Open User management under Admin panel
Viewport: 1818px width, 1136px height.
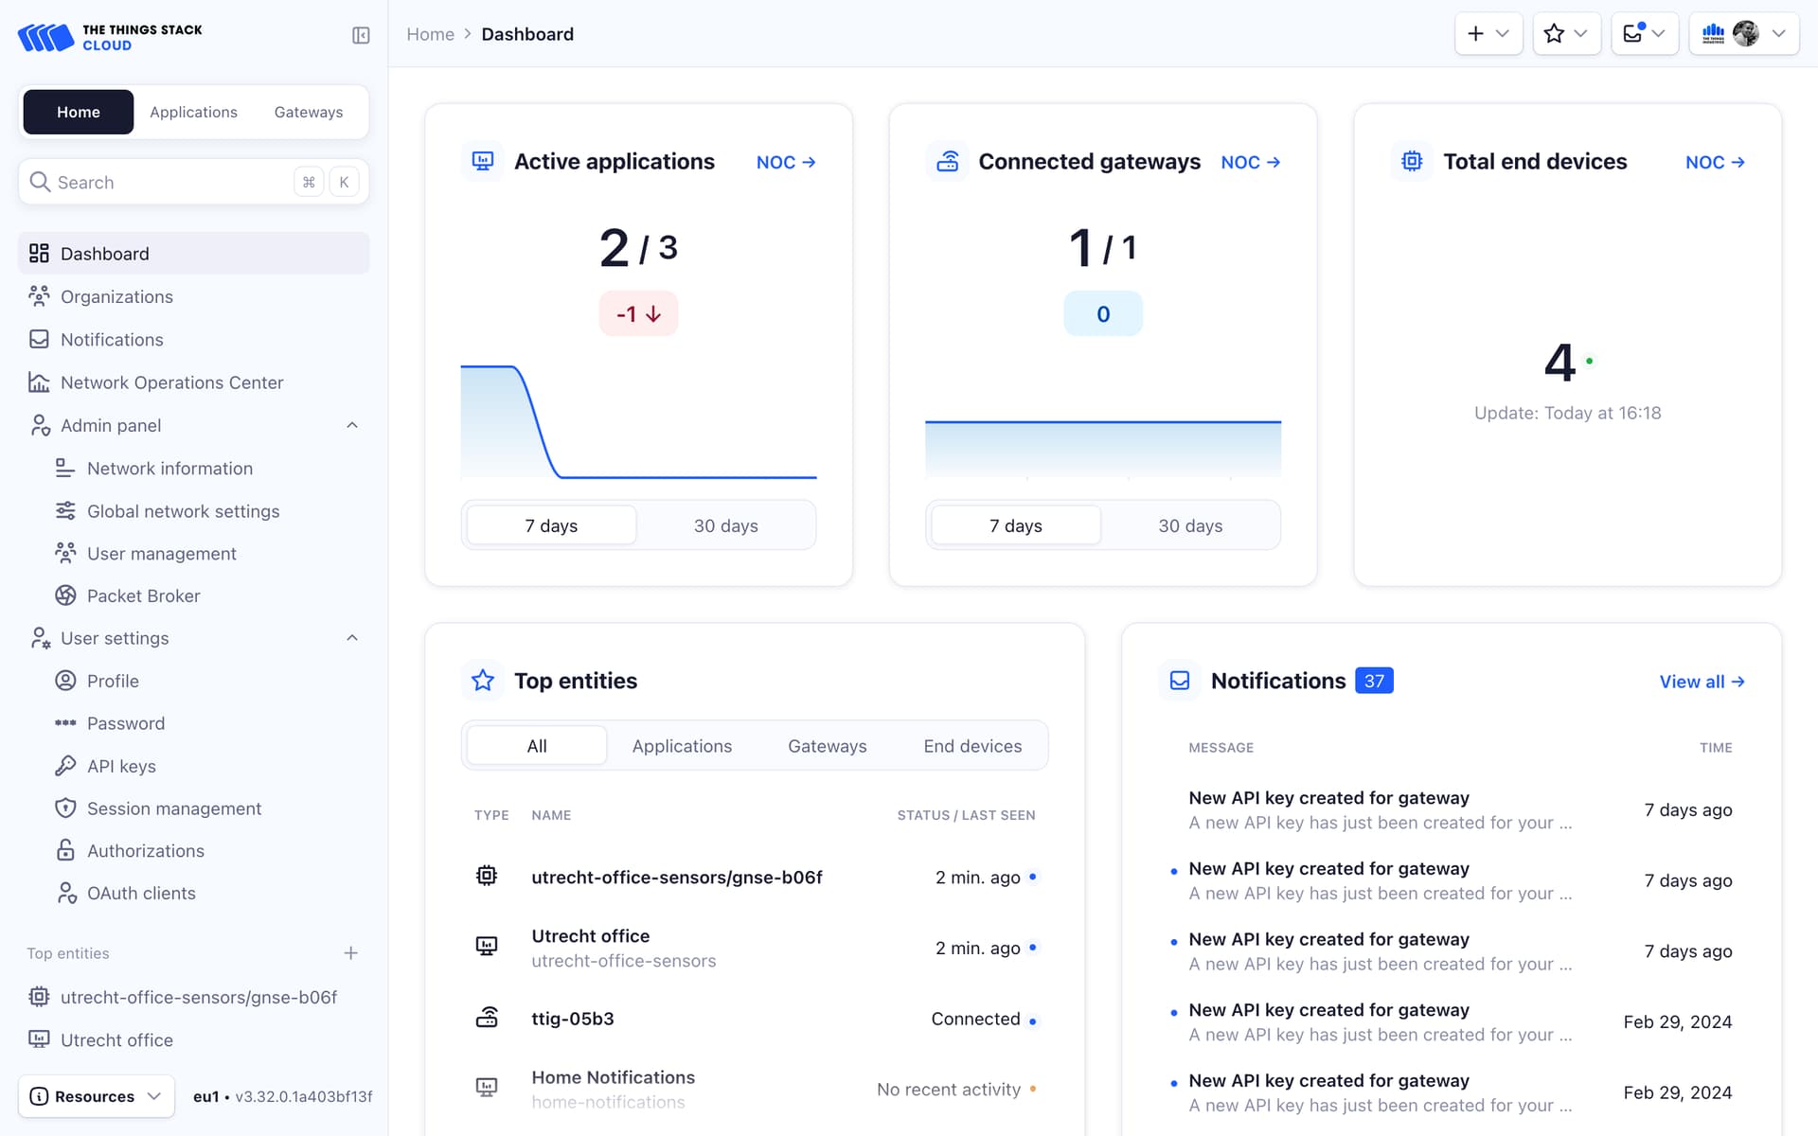(x=159, y=553)
